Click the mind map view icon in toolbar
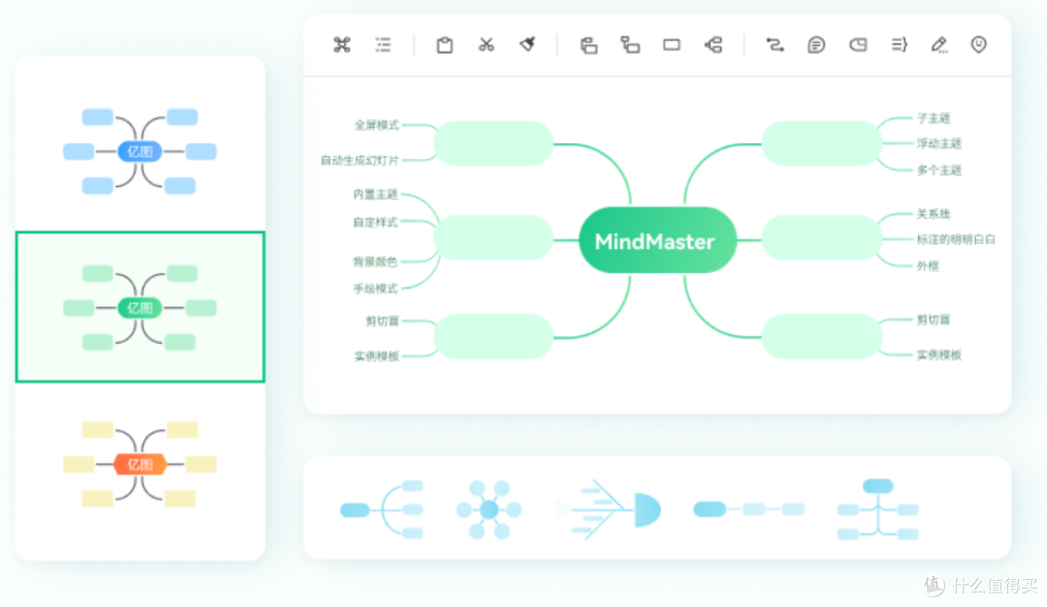The image size is (1047, 607). pos(341,45)
